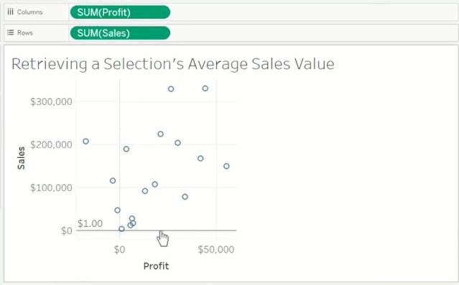Select the Profit axis title
The image size is (459, 285).
click(x=156, y=266)
